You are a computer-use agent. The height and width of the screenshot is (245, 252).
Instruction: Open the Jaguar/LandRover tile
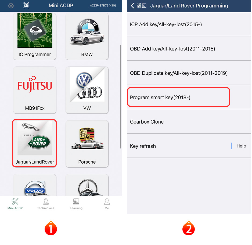[x=34, y=143]
